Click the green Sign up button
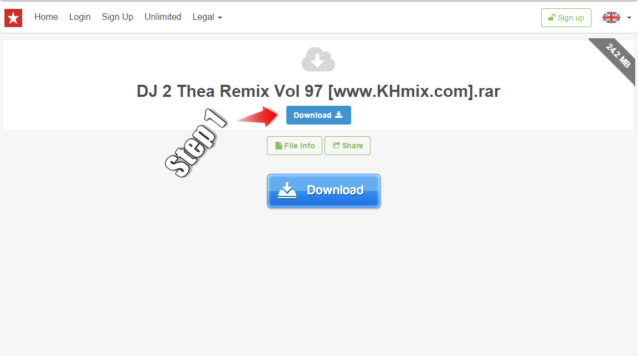 tap(566, 18)
